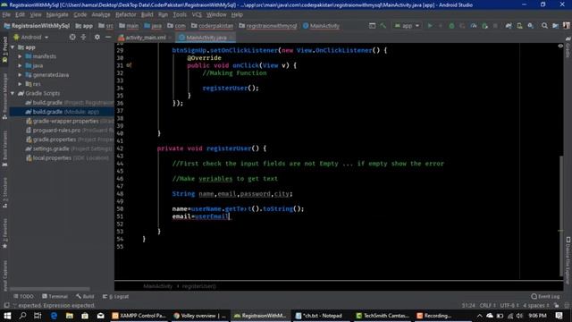Click the Stop run icon
This screenshot has width=572, height=322.
495,26
